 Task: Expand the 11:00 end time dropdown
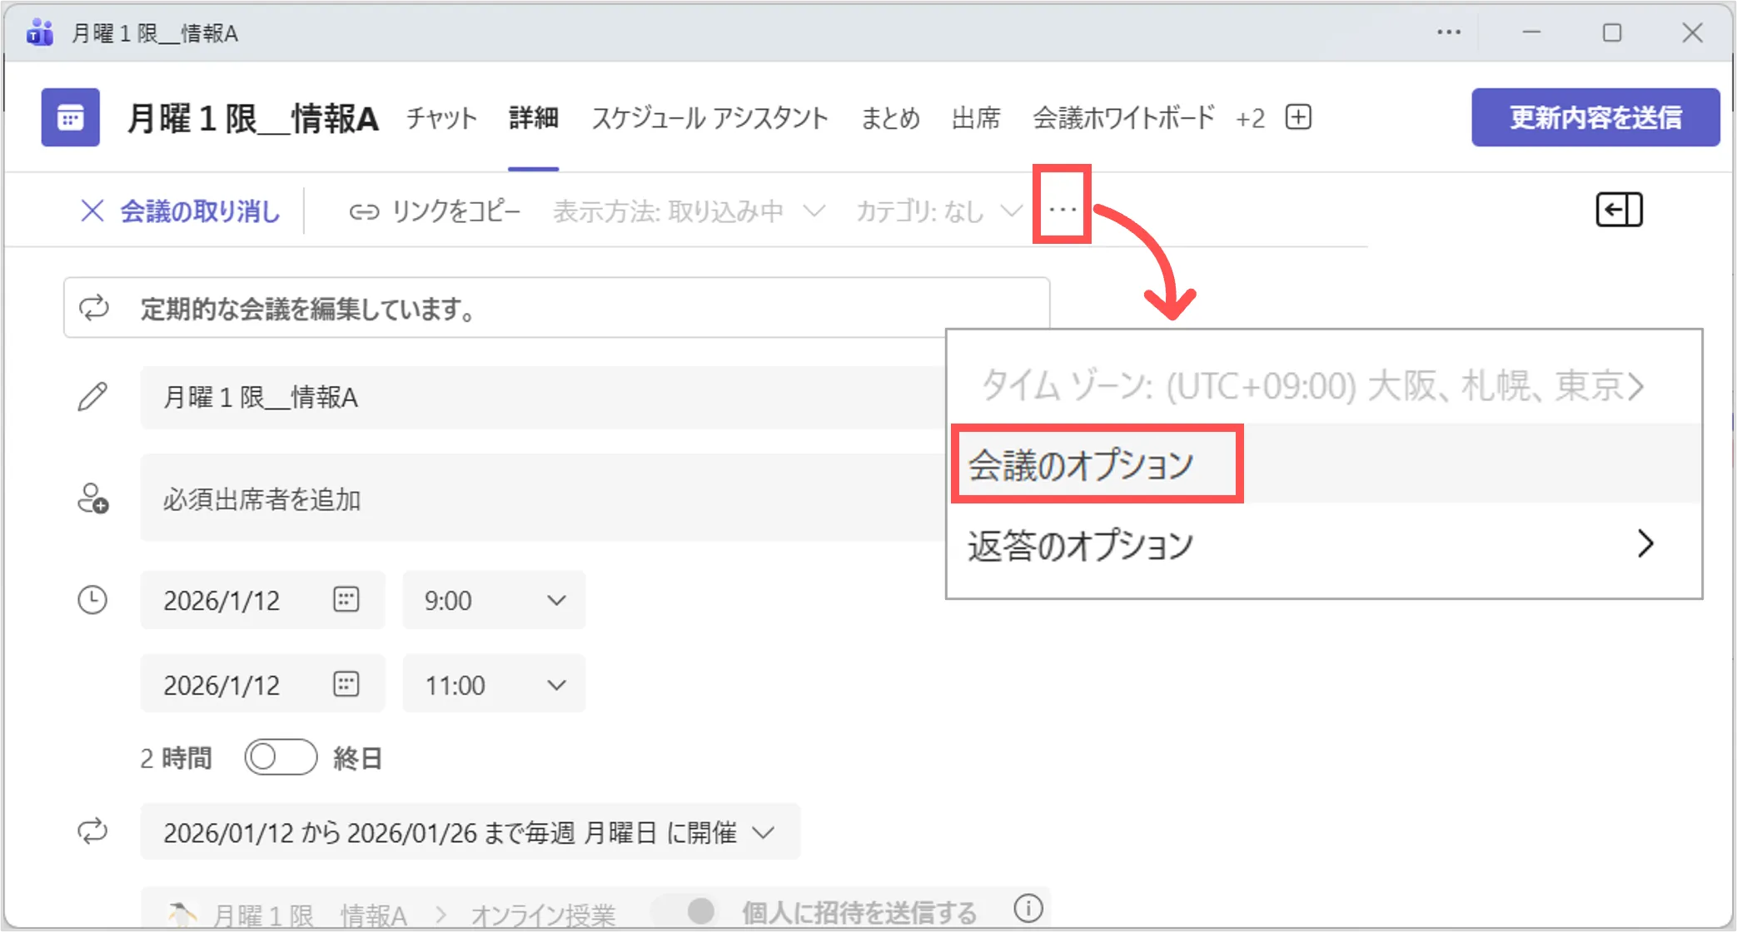[495, 685]
